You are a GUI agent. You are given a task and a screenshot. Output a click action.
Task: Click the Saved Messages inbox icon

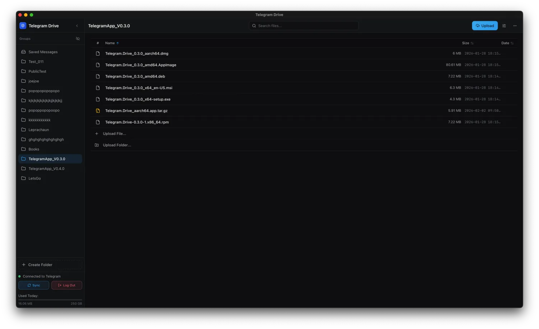[x=23, y=52]
